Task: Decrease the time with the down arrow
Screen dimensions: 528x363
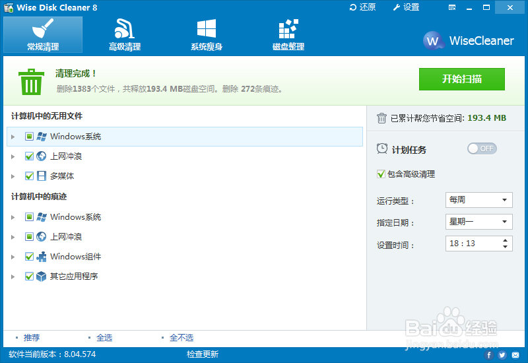Action: click(x=505, y=247)
